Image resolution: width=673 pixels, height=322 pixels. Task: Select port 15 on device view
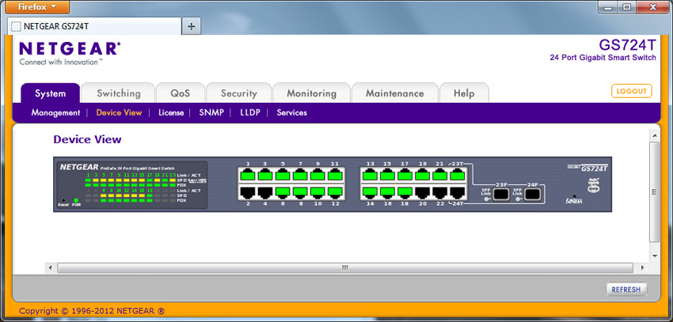coord(388,175)
